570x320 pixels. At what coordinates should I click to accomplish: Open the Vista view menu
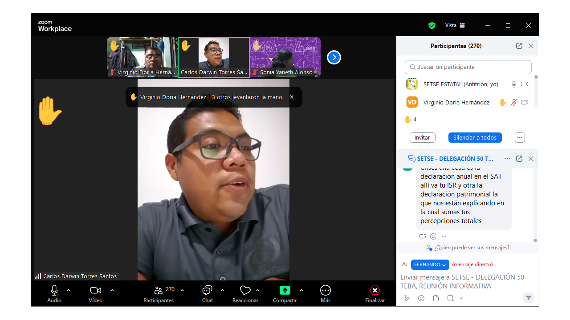coord(455,25)
